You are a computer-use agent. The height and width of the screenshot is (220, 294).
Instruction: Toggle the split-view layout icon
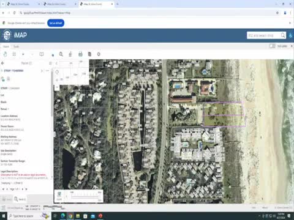pos(273,46)
